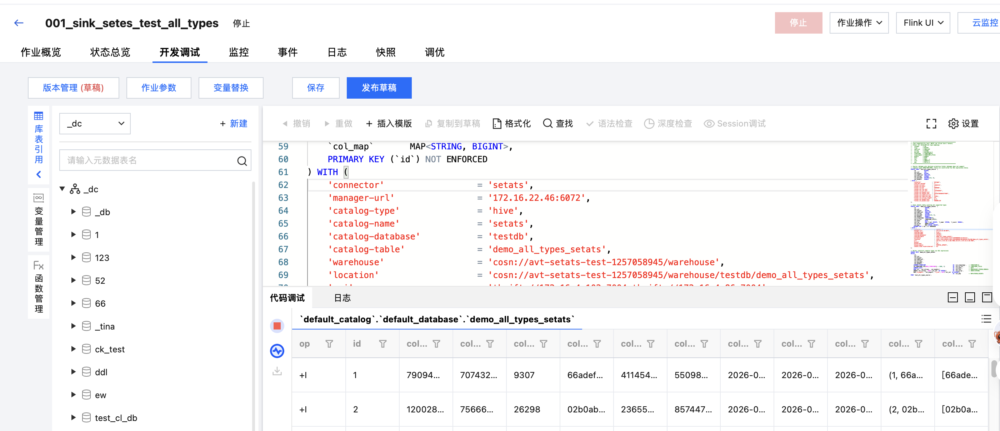
Task: Click 变量替换 button
Action: (231, 88)
